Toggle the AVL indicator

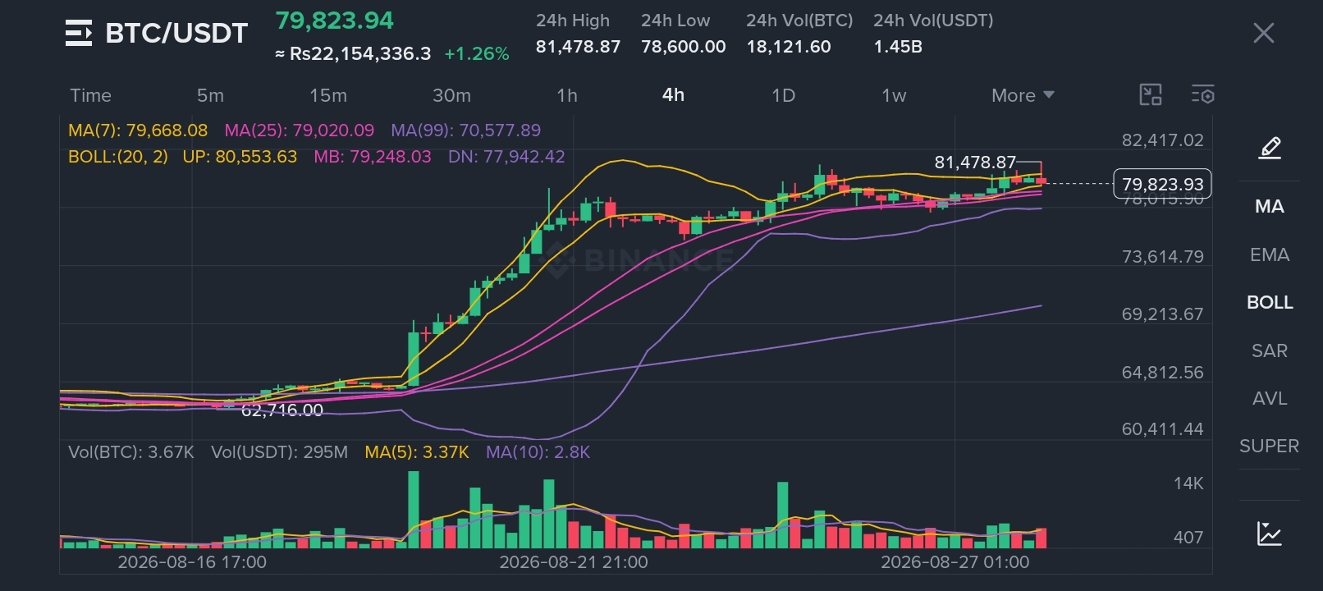click(1270, 398)
